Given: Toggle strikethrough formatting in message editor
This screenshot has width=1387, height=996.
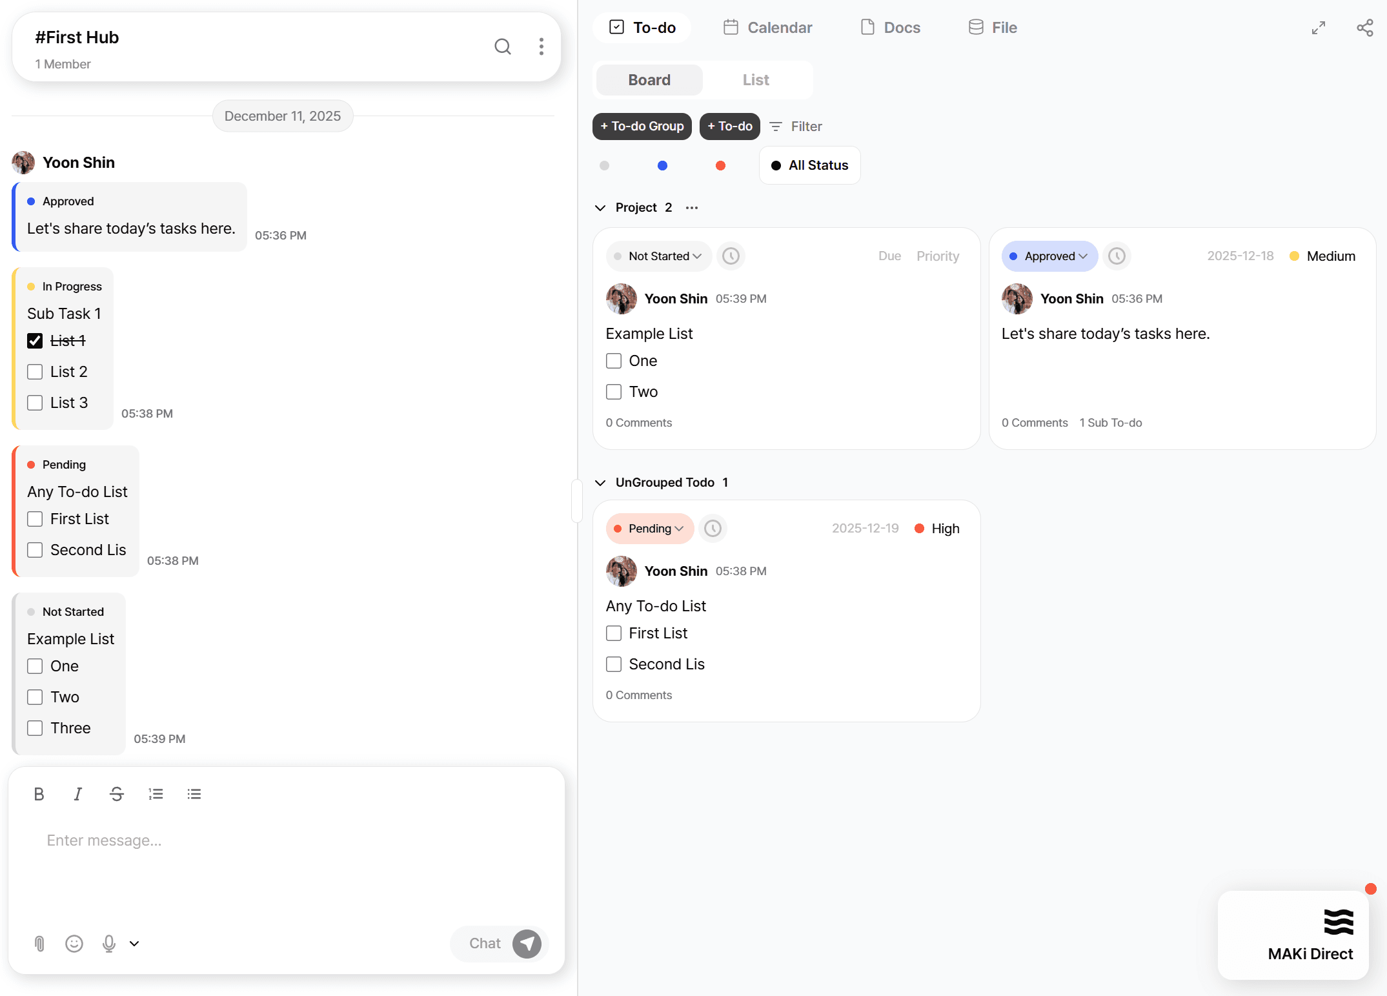Looking at the screenshot, I should point(116,794).
